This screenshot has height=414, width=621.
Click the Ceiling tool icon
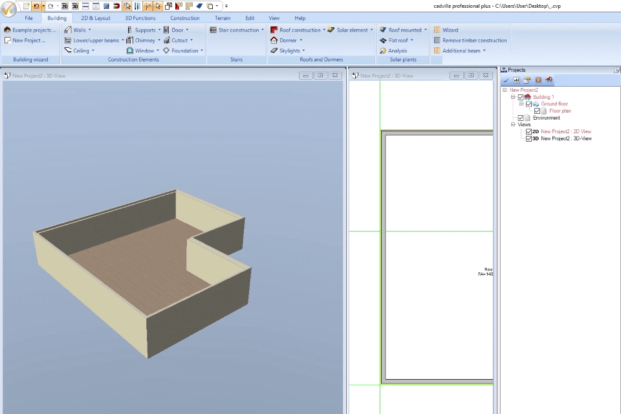(x=68, y=50)
